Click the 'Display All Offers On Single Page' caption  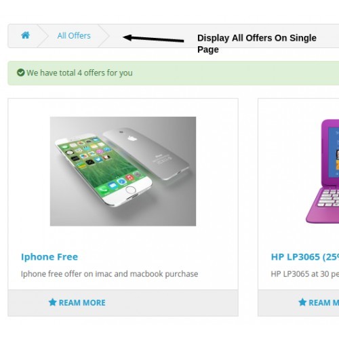(257, 43)
